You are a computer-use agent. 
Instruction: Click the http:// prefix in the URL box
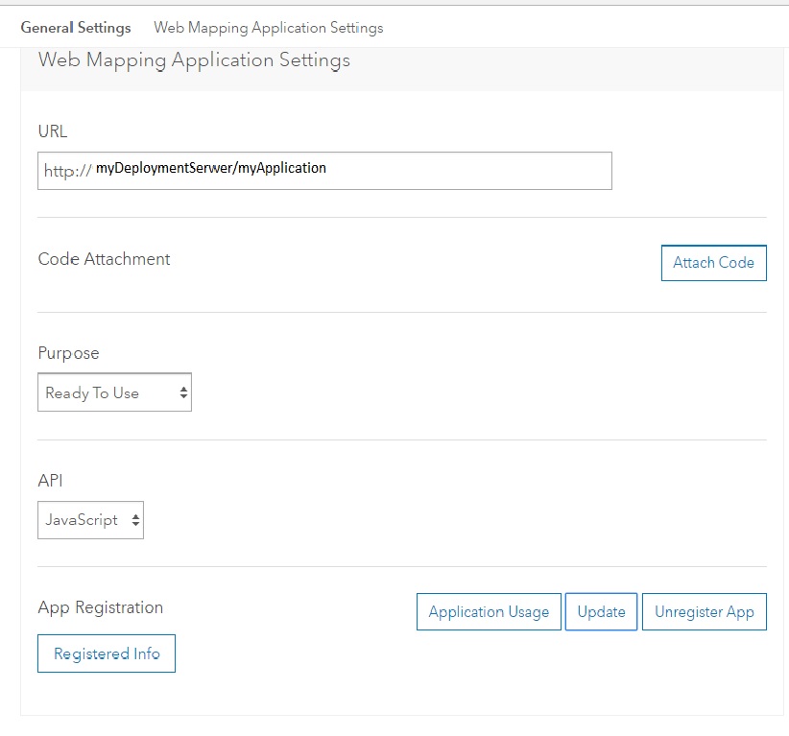[67, 170]
